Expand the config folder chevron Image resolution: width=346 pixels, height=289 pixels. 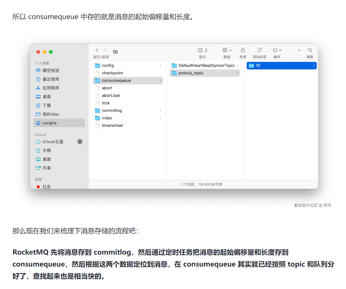[x=160, y=65]
